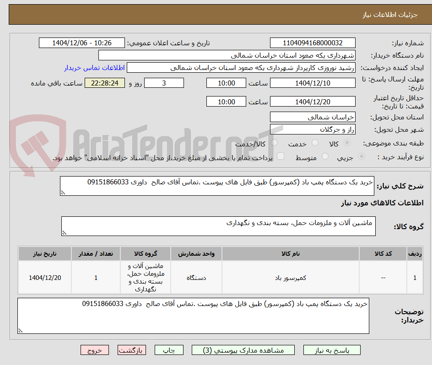The width and height of the screenshot is (432, 365).
Task: Click the delivery city راز و جرگلان field
Action: pos(313,129)
